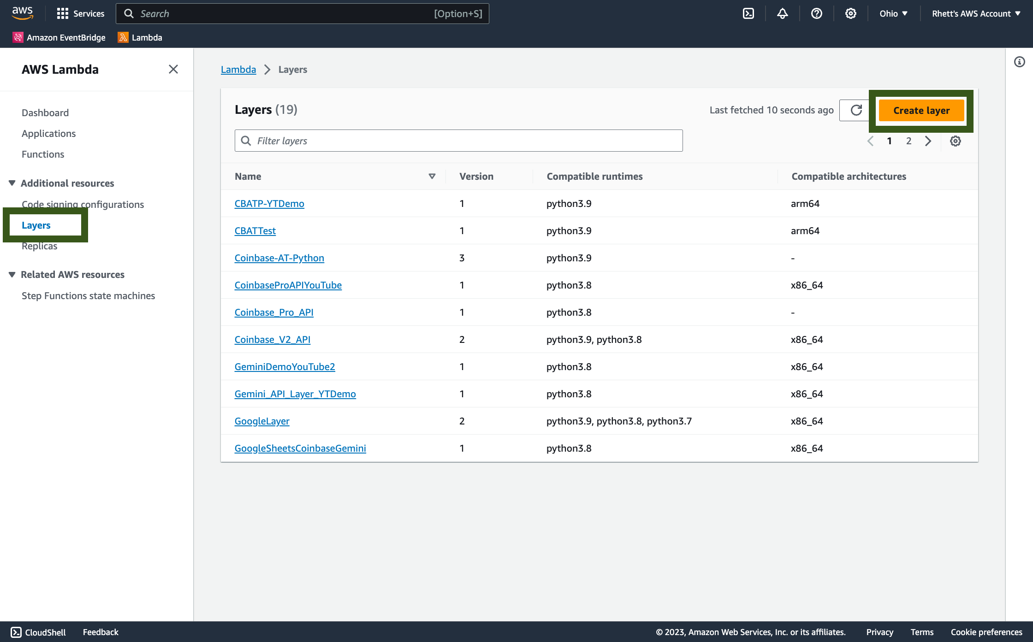Select the Name column sort arrow
1033x642 pixels.
coord(432,176)
